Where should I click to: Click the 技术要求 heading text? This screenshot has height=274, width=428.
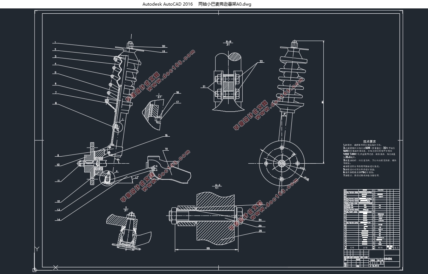coord(370,141)
